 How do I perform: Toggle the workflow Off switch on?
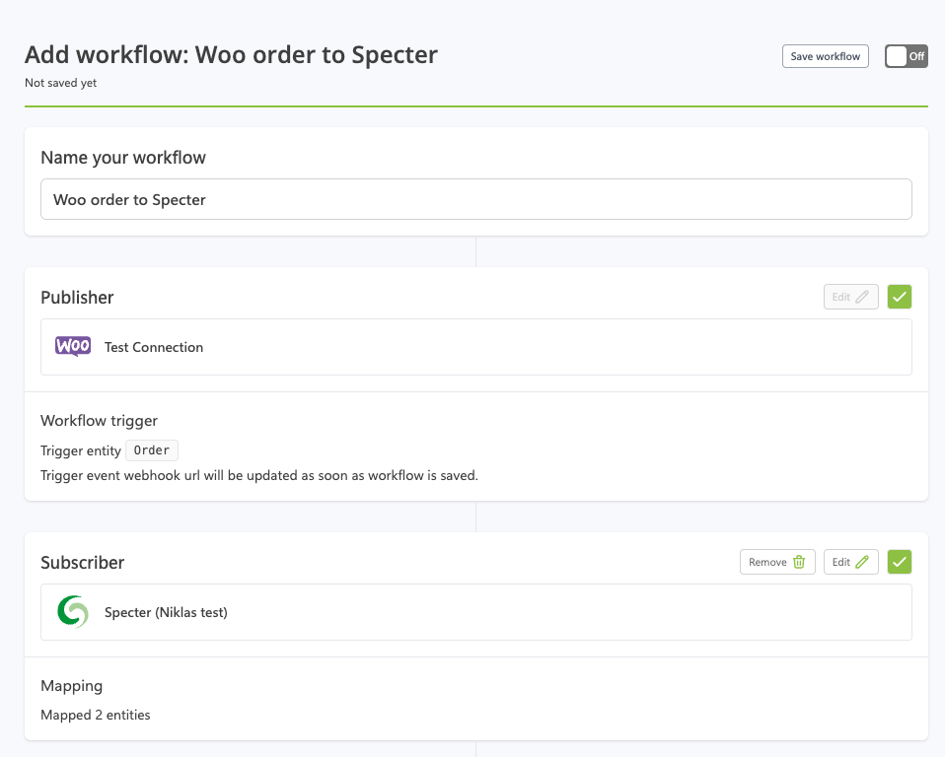[x=906, y=56]
